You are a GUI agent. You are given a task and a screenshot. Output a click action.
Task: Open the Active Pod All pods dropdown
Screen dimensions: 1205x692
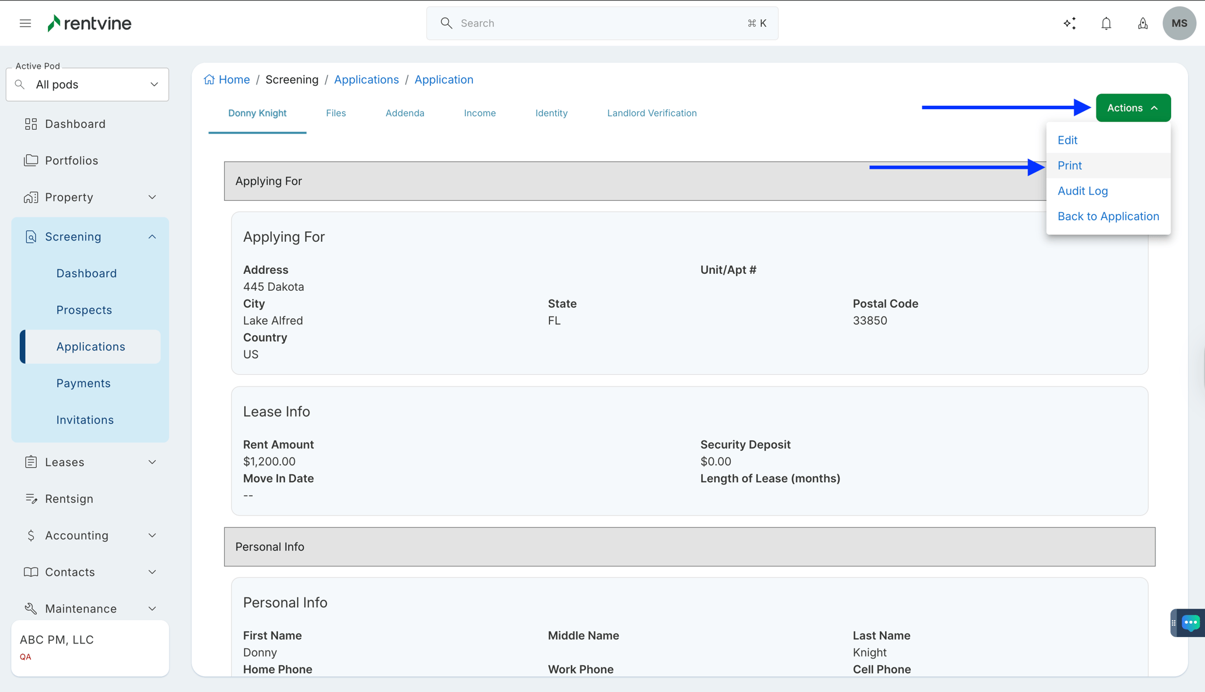88,85
